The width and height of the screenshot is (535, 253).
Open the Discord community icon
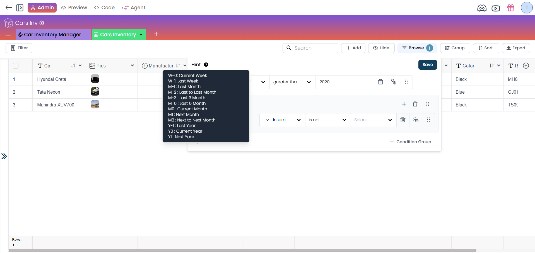(482, 8)
